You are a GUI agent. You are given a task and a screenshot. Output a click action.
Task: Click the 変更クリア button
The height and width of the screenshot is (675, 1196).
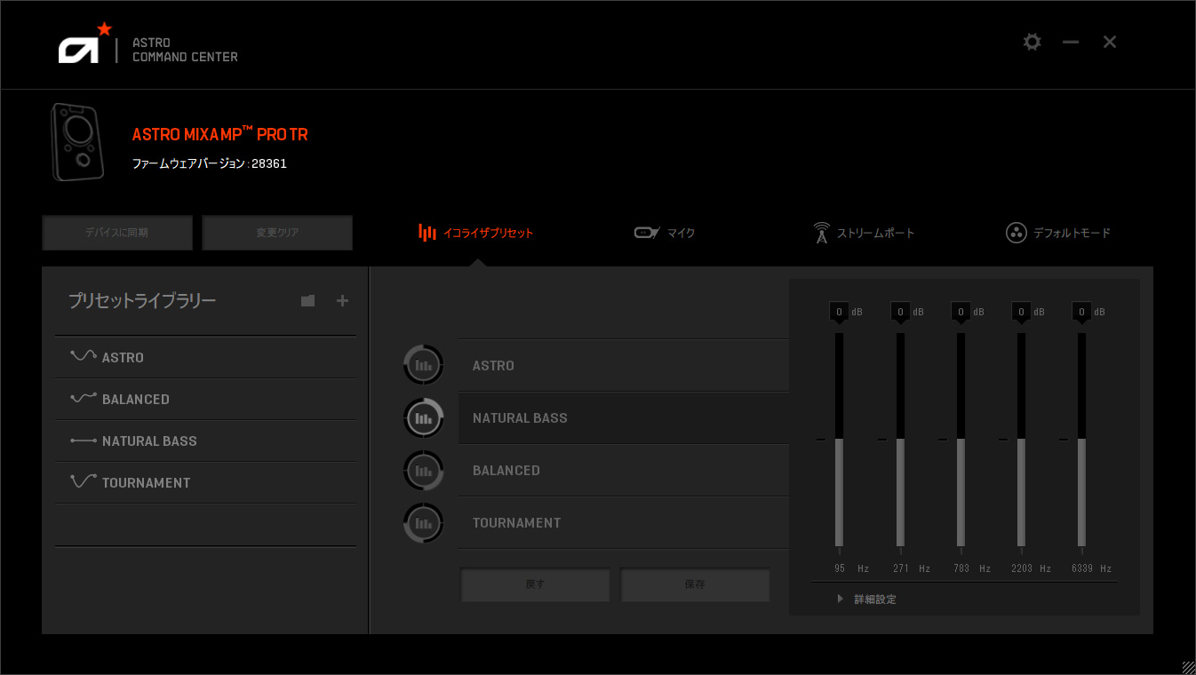[x=277, y=233]
